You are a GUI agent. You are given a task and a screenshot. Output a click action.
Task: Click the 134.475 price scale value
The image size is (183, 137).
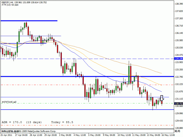click(179, 55)
